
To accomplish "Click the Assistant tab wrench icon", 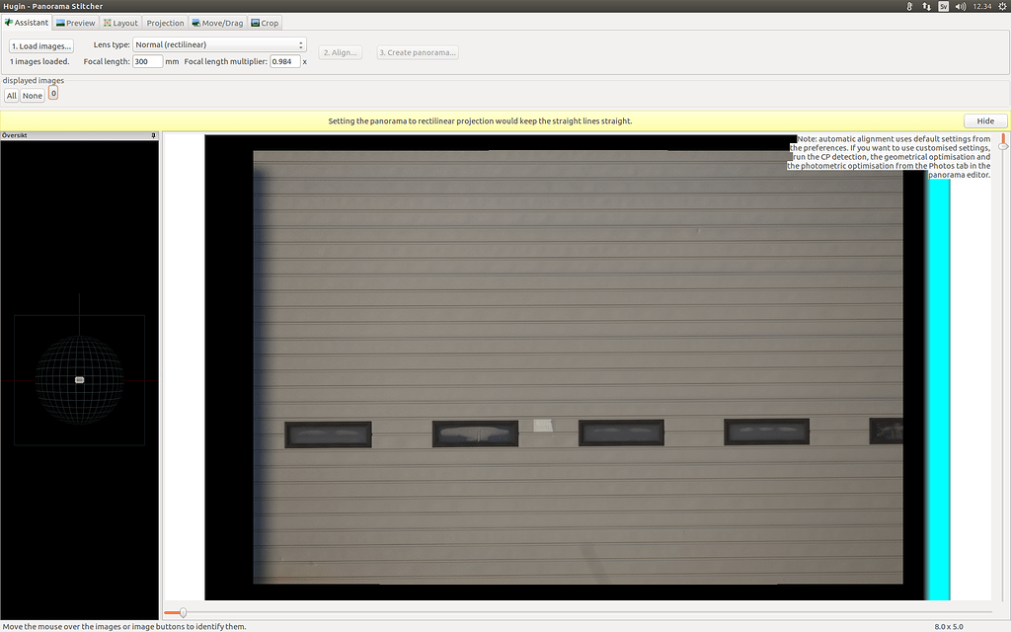I will pyautogui.click(x=10, y=23).
